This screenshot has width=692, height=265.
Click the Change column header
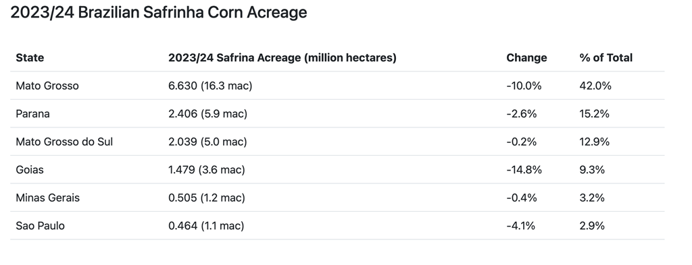(526, 58)
